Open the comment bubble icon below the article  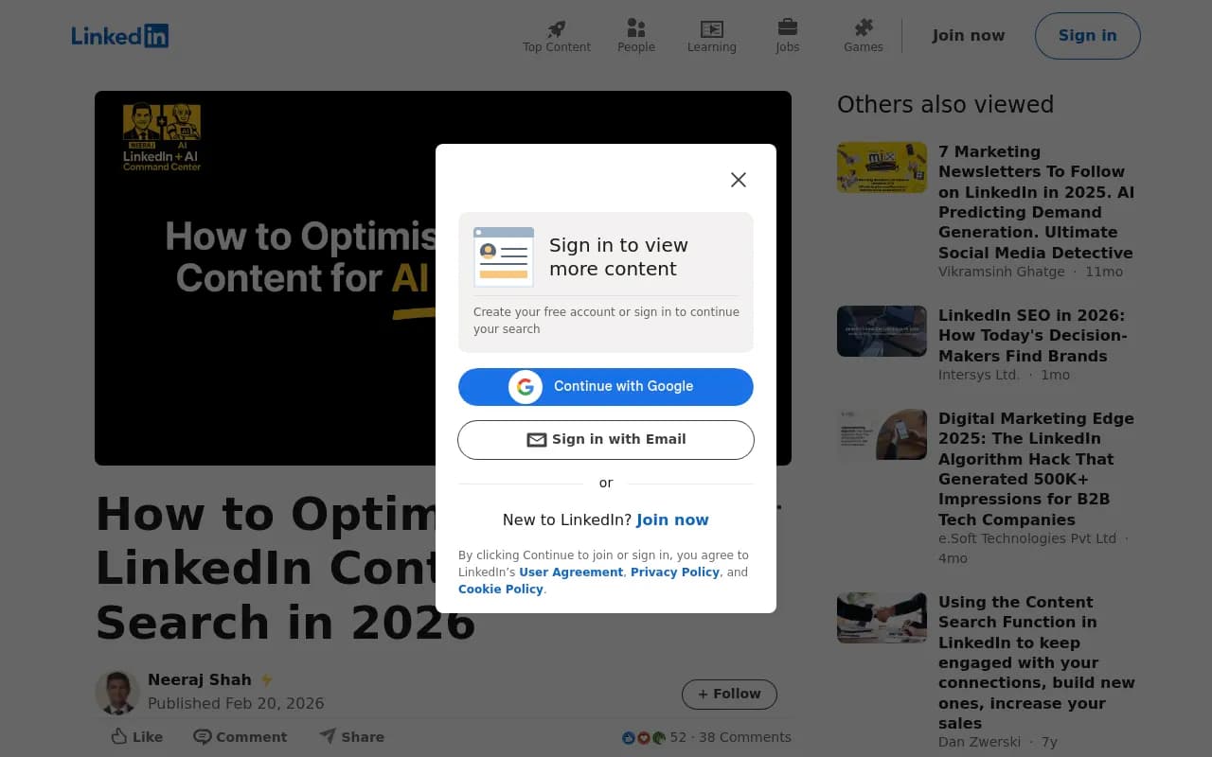[x=202, y=736]
